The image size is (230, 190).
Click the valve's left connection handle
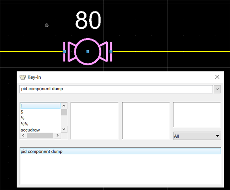click(64, 52)
